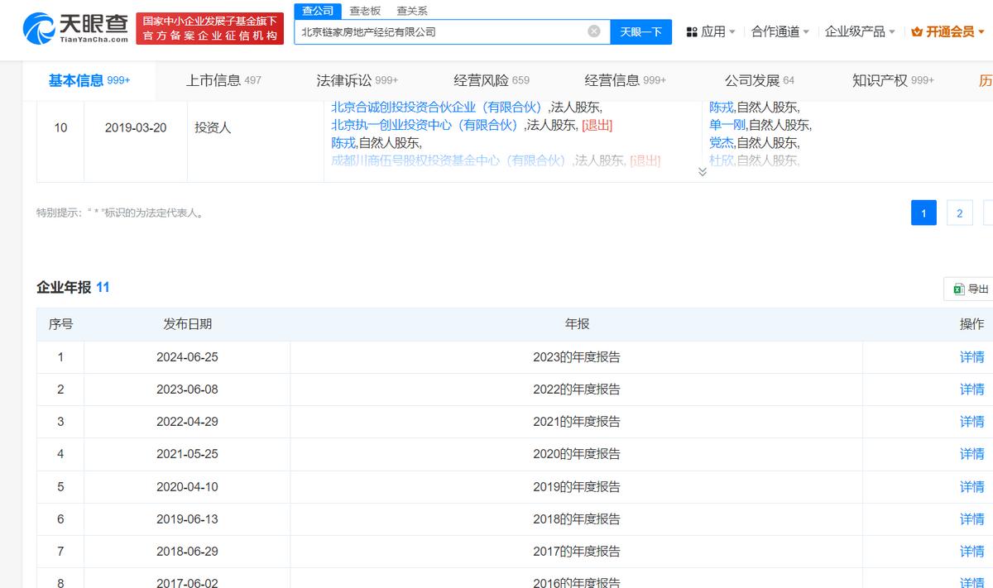Click the company name search field
Screen dimensions: 993x588
(439, 31)
